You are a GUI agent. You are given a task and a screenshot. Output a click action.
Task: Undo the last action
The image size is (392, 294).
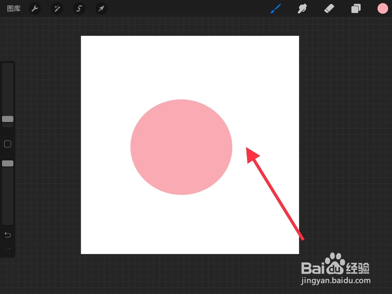8,235
